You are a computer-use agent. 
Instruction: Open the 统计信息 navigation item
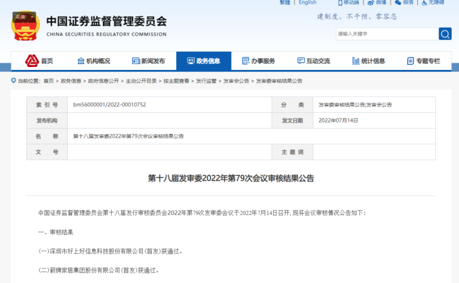pyautogui.click(x=368, y=61)
